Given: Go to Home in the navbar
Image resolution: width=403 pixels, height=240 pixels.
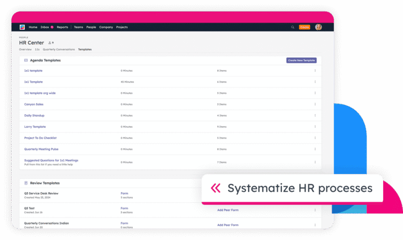Looking at the screenshot, I should coord(33,27).
